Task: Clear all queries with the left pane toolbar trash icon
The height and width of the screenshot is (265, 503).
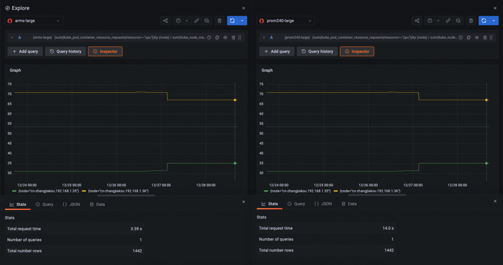Action: (x=219, y=21)
